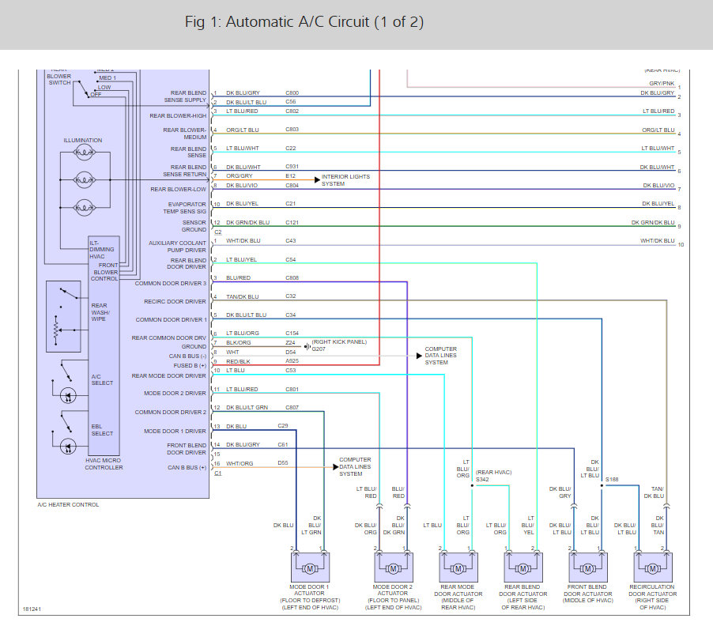Click the FRONT BLEND DOOR DRIVER label

(x=187, y=449)
